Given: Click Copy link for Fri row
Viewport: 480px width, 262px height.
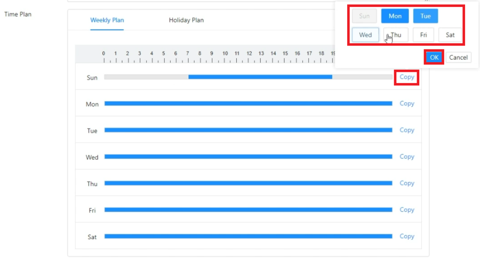Looking at the screenshot, I should tap(407, 210).
